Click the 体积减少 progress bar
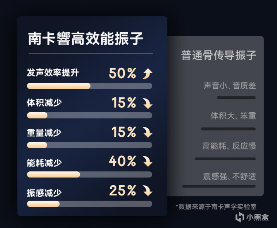Image resolution: width=277 pixels, height=228 pixels. pyautogui.click(x=89, y=115)
